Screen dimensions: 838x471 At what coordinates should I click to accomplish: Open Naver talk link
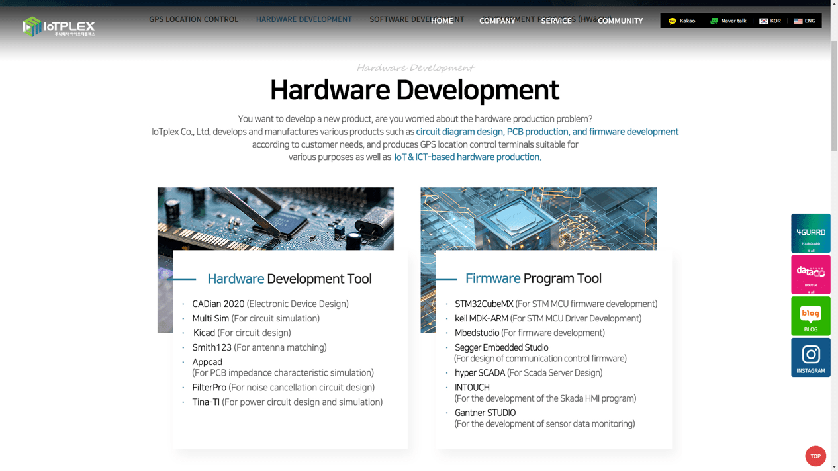728,21
